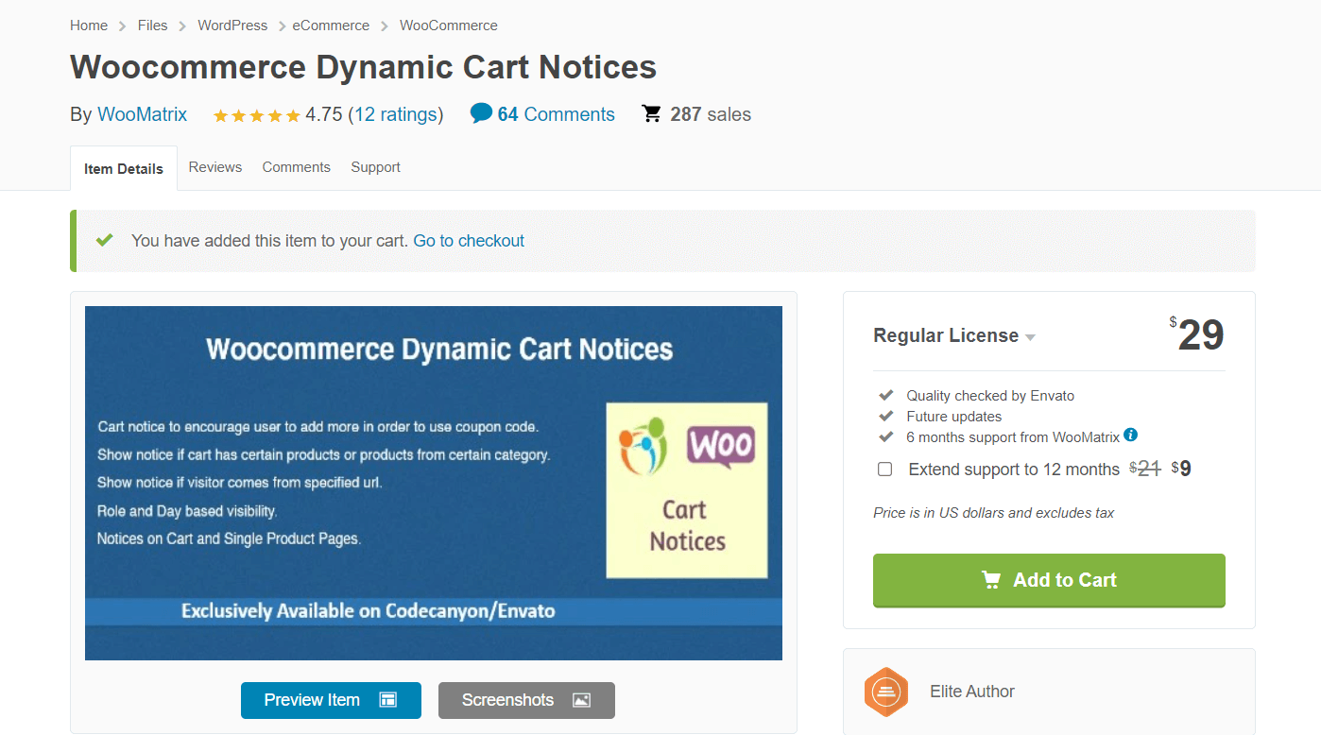The height and width of the screenshot is (735, 1321).
Task: Click the Preview Item layout icon
Action: click(x=387, y=700)
